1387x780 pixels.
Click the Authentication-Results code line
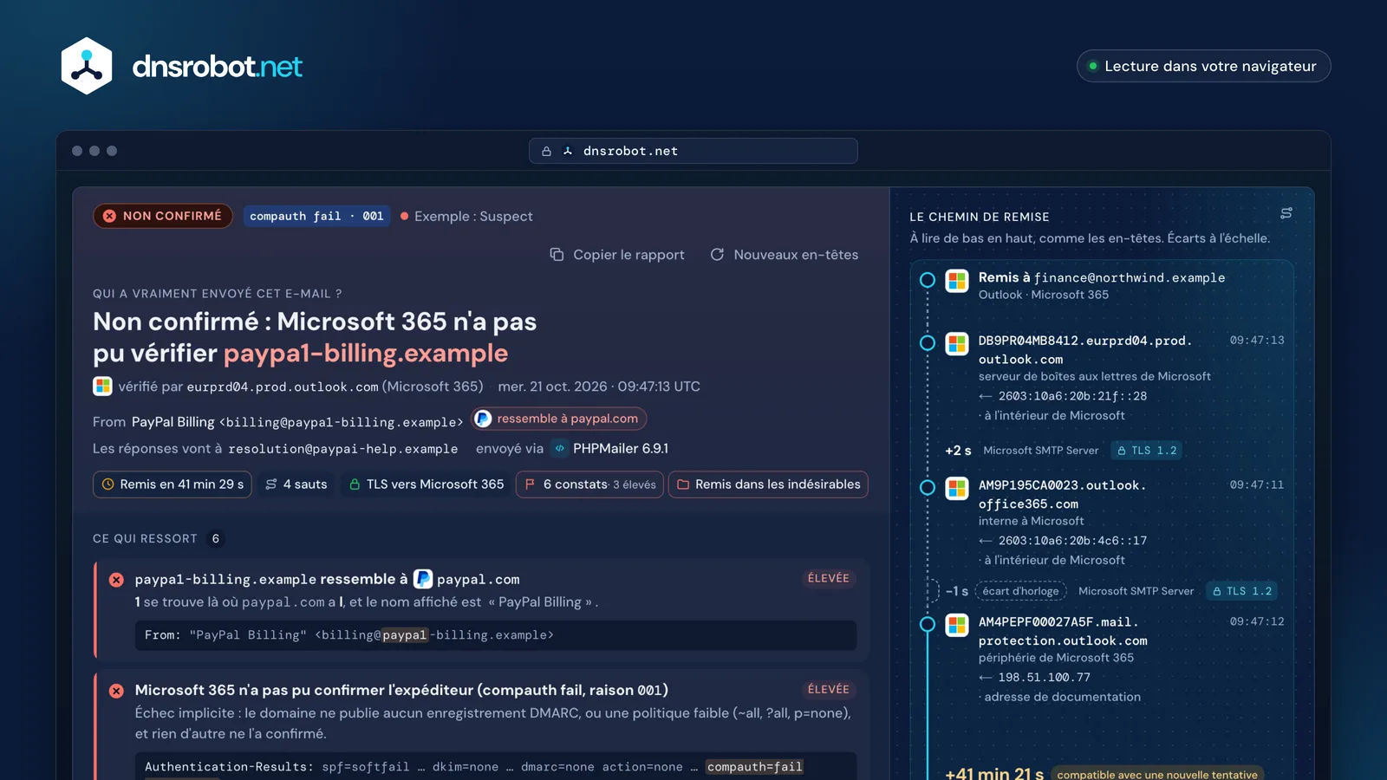pyautogui.click(x=496, y=767)
